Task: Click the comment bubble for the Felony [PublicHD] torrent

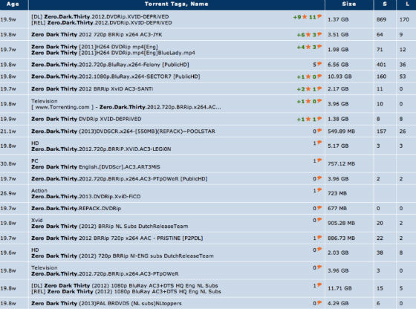Action: pos(319,64)
